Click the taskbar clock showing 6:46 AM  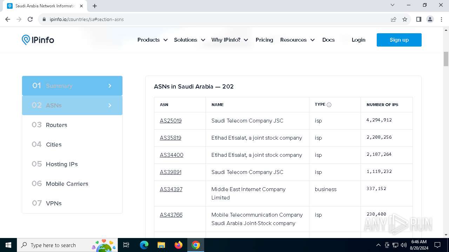tap(419, 245)
